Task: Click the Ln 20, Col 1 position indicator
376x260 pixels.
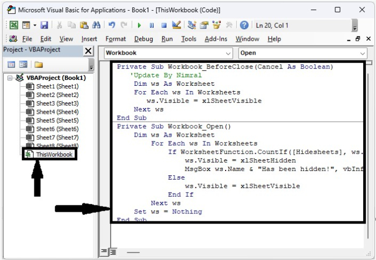Action: 272,25
